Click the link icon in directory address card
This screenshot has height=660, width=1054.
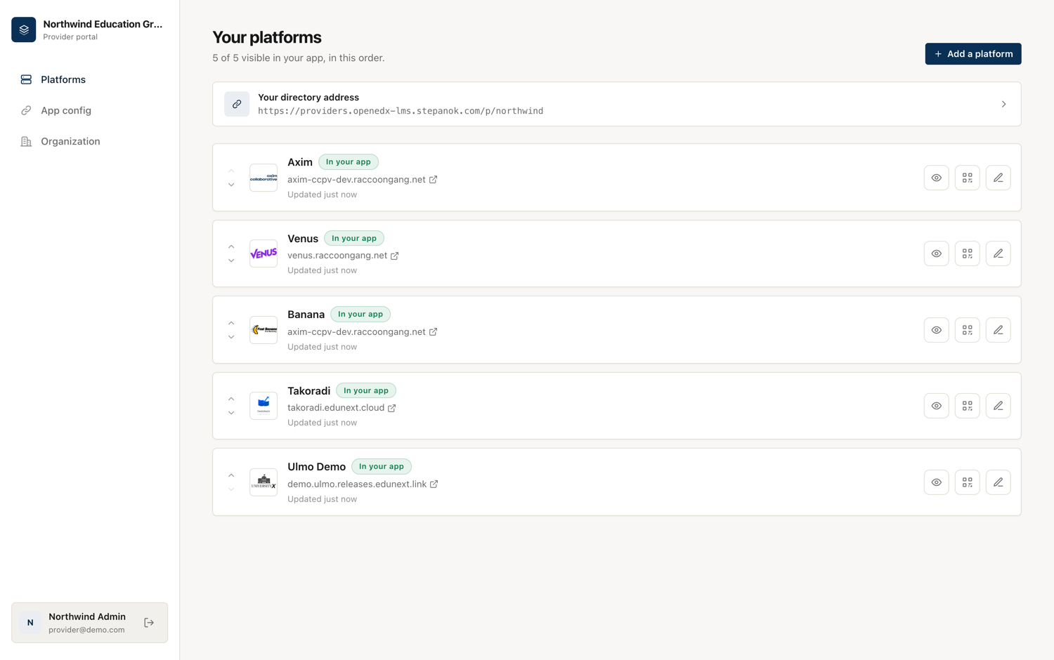pos(237,104)
